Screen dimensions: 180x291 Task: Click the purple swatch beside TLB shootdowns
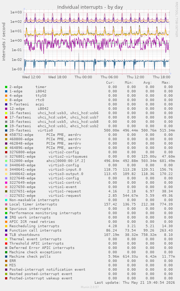point(6,235)
